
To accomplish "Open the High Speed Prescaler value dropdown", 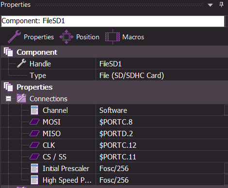I will (x=226, y=180).
